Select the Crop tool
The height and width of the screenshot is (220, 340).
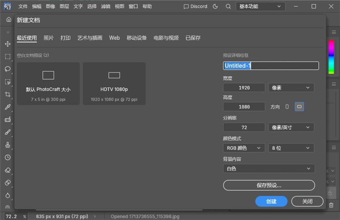point(8,95)
